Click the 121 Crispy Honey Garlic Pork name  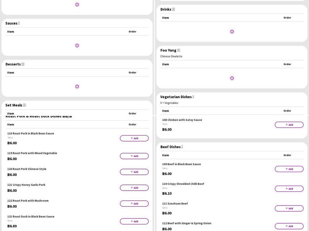click(x=26, y=185)
